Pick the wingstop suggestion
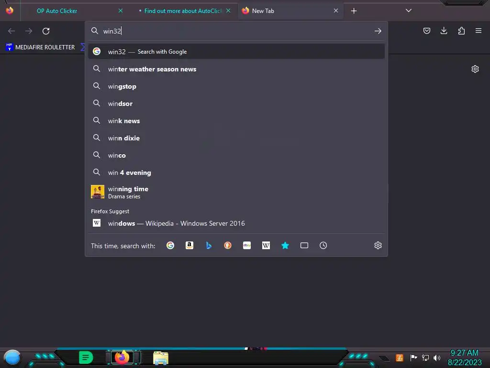This screenshot has height=368, width=490. tap(236, 86)
